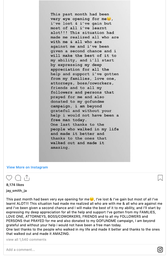
Task: Select the 'free man today.' line in image
Action: pos(68,120)
